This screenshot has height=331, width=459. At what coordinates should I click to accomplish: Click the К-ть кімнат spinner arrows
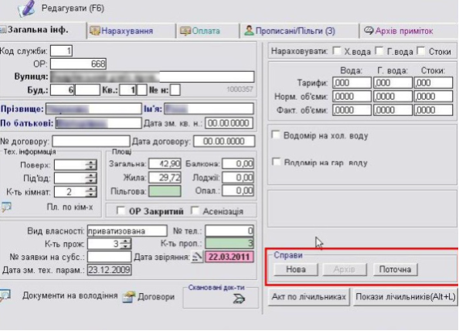click(91, 192)
